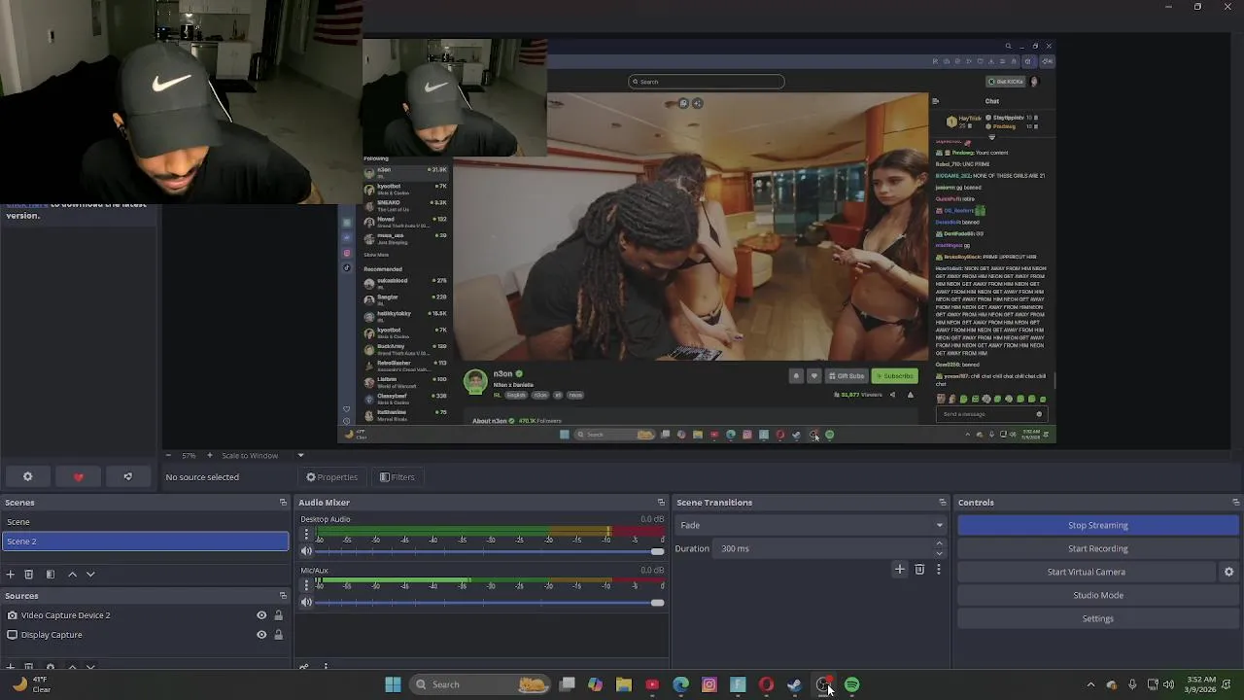Add a new scene with the plus icon
Screen dimensions: 1244x700
pyautogui.click(x=11, y=575)
